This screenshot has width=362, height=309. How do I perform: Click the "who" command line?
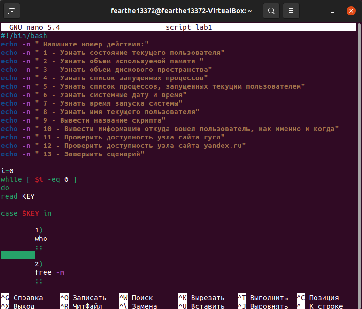pos(41,239)
